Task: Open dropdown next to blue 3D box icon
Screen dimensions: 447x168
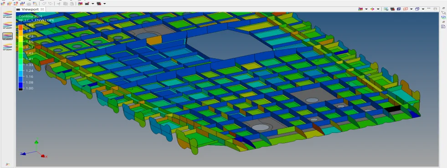Action: [423, 9]
